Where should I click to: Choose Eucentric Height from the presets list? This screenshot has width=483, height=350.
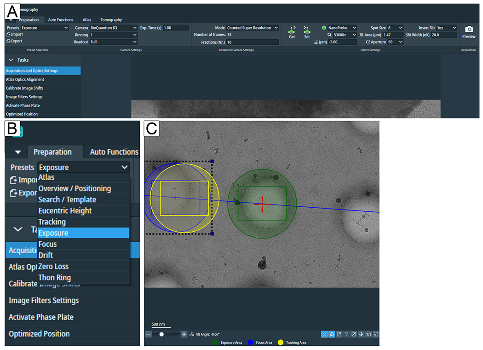click(x=65, y=211)
